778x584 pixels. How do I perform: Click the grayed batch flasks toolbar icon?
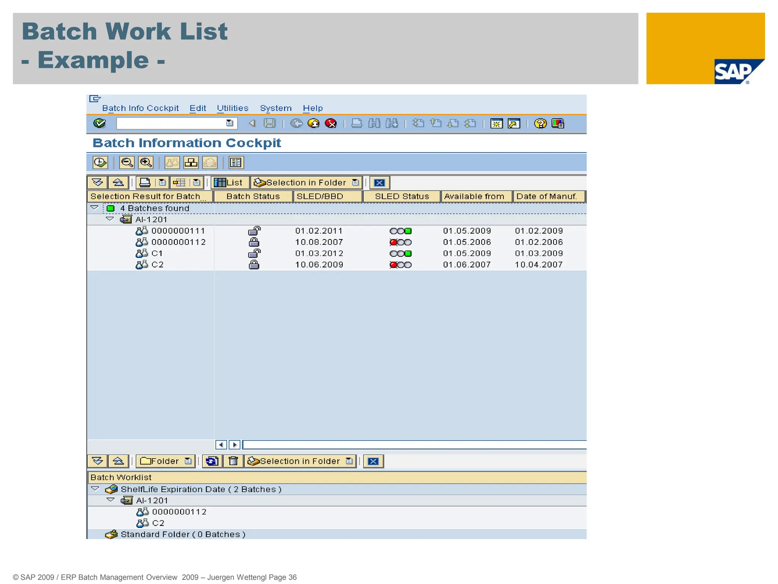tap(172, 163)
